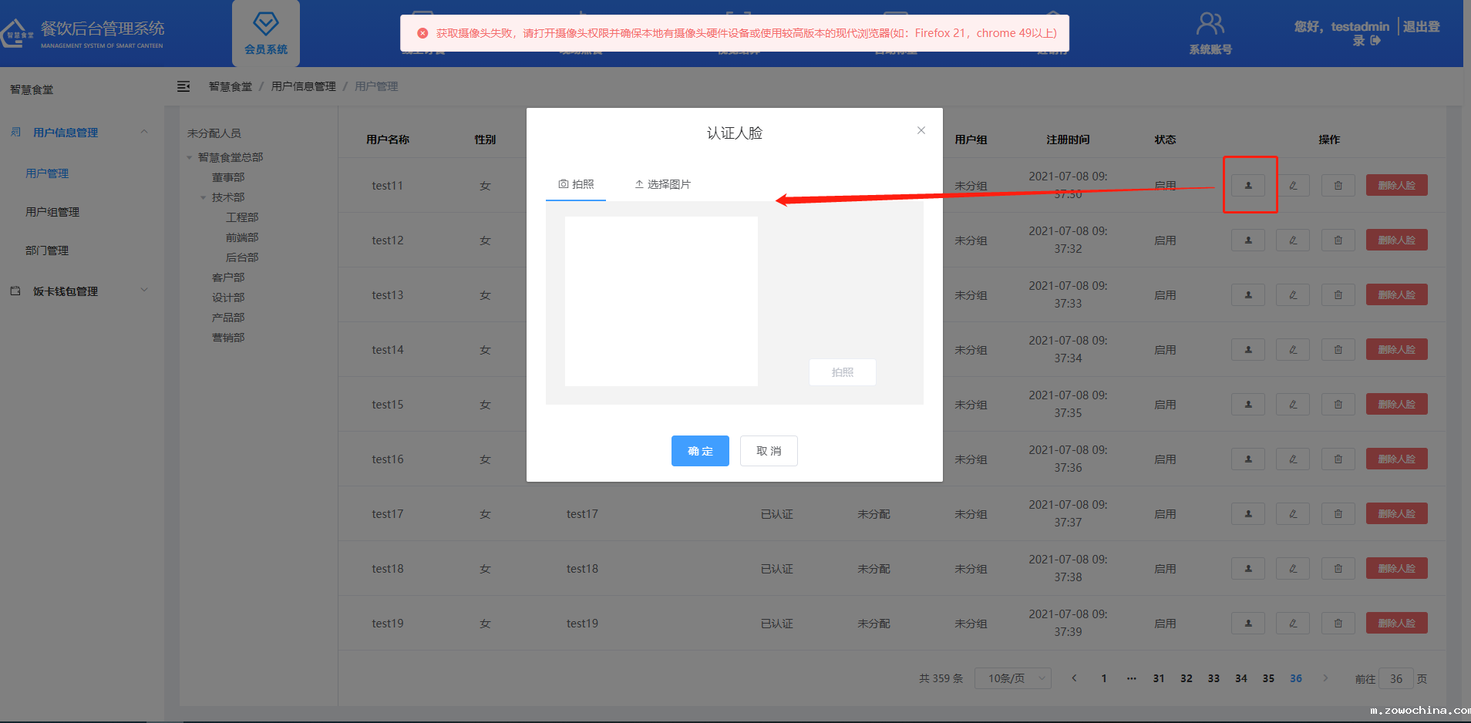Click the 取消 cancel button
Image resolution: width=1471 pixels, height=723 pixels.
pos(769,451)
